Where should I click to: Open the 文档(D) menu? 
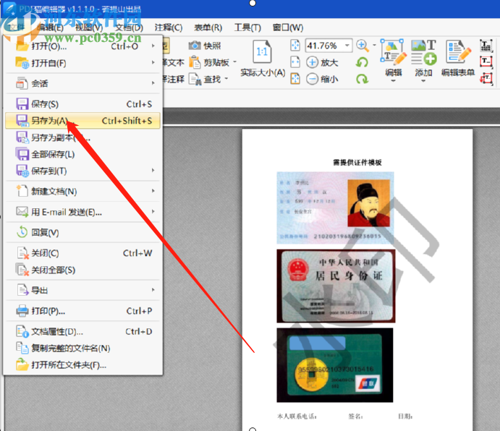[x=129, y=27]
